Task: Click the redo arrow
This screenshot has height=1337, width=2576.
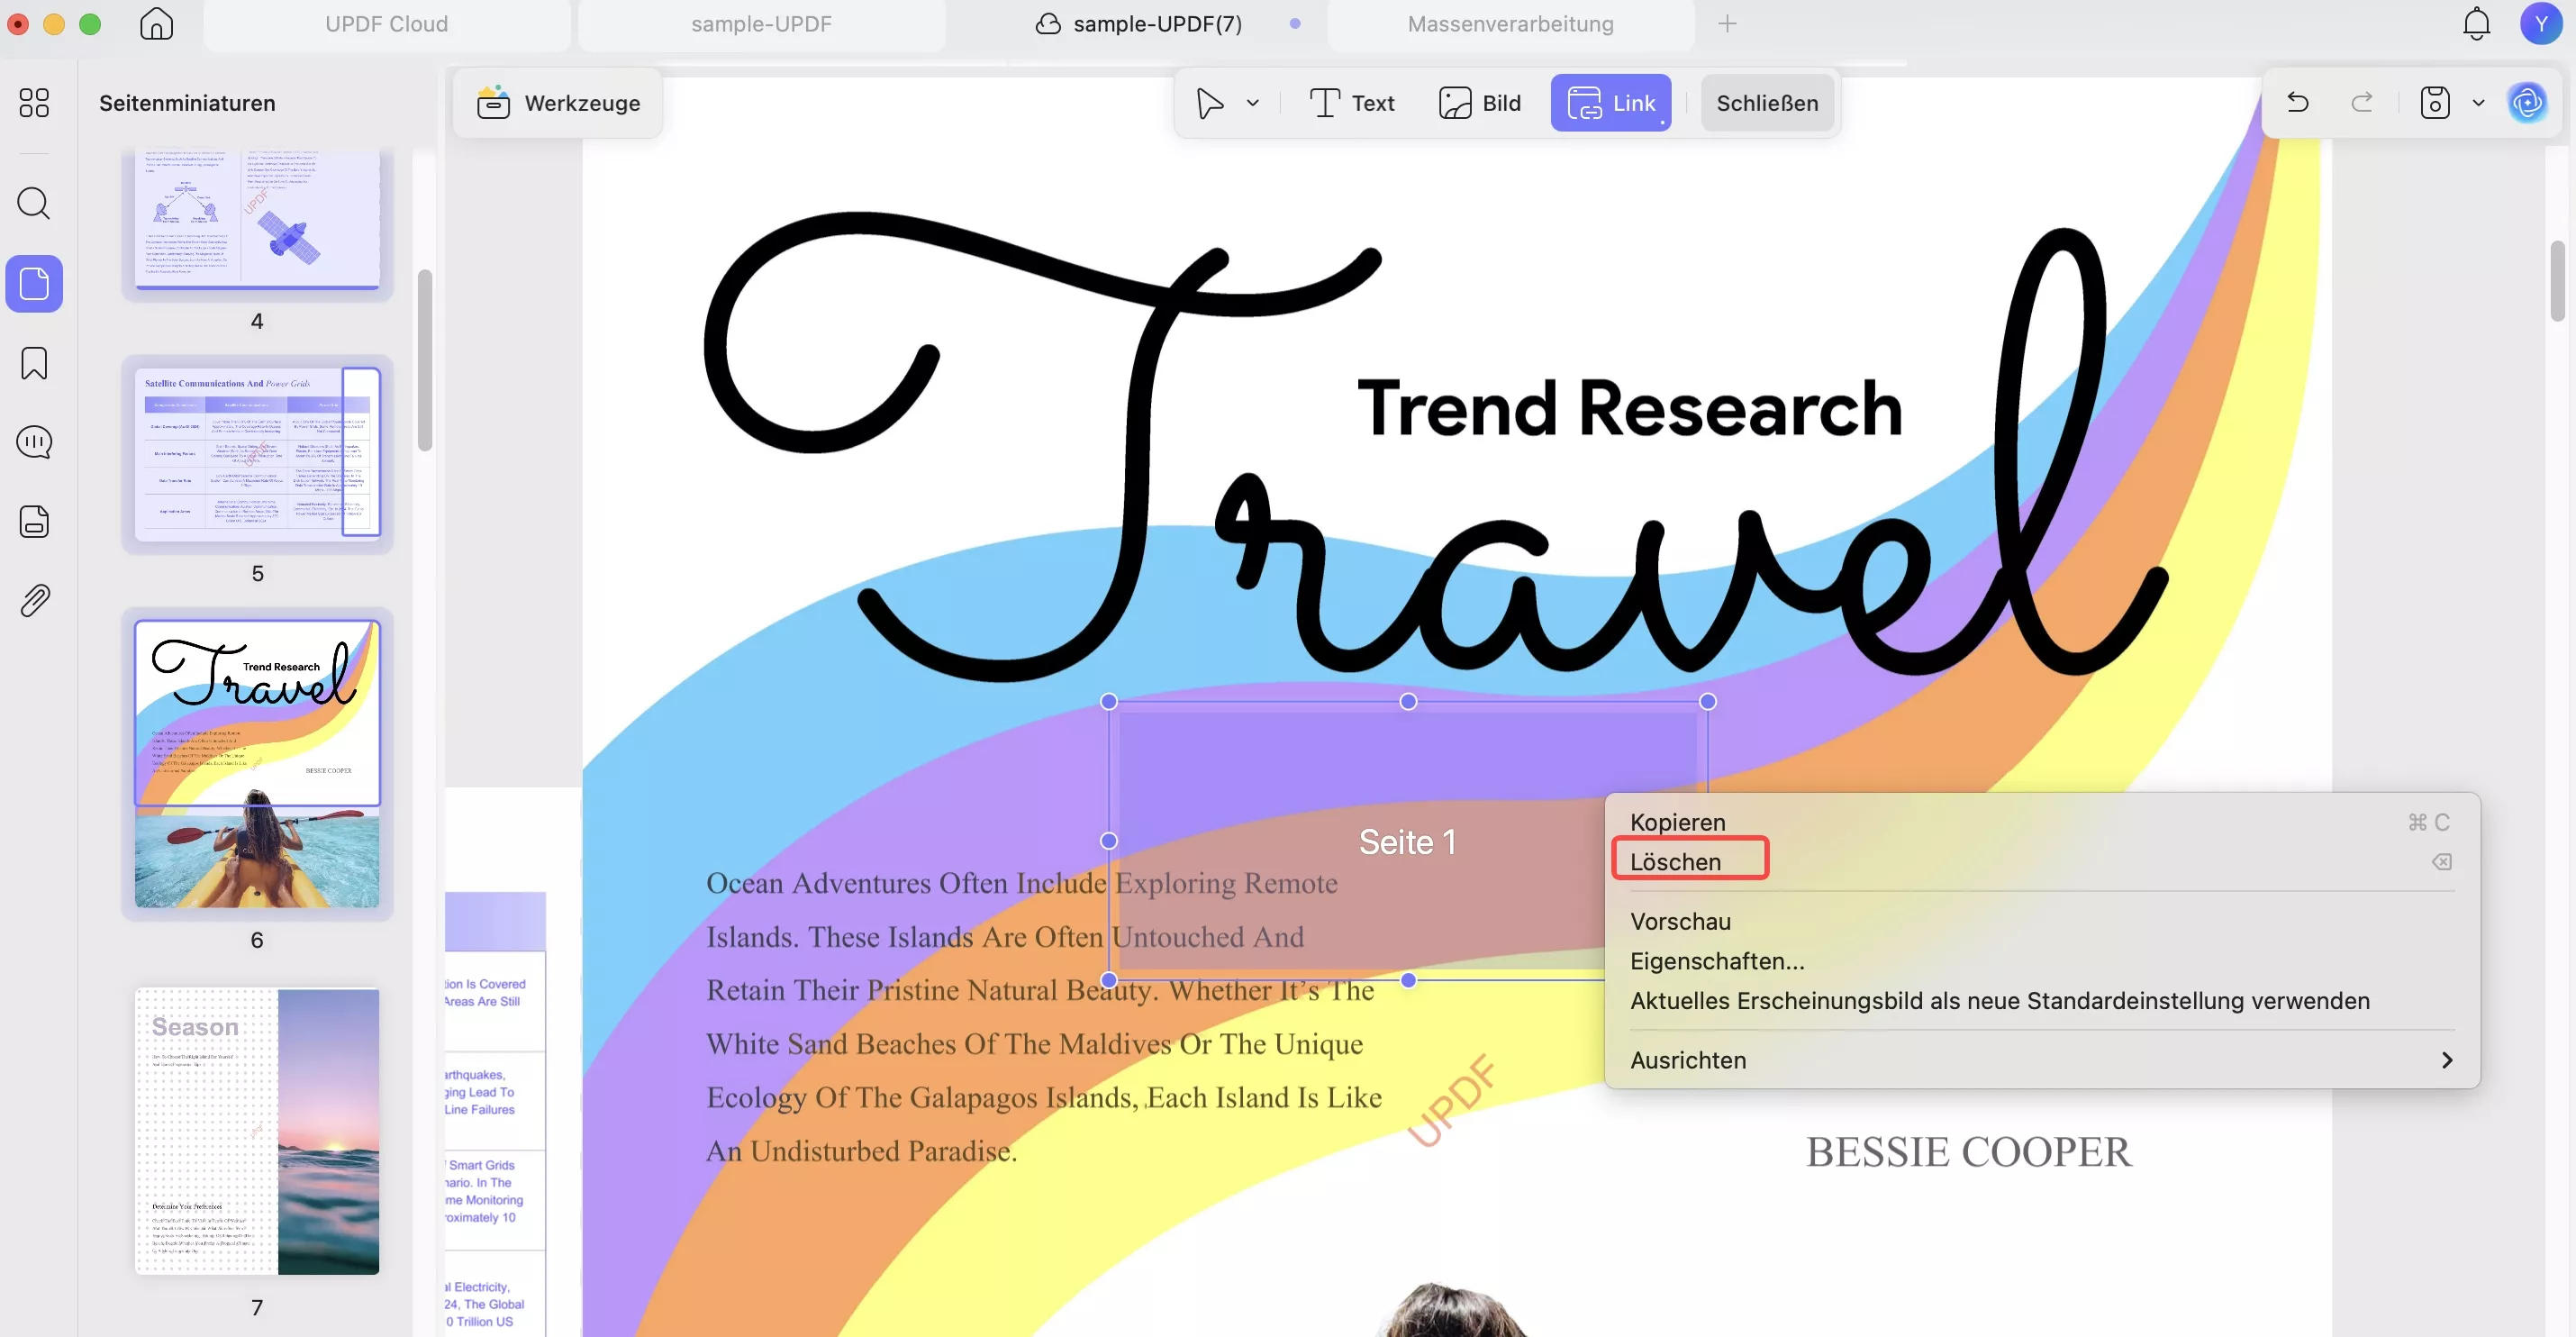Action: pyautogui.click(x=2362, y=103)
